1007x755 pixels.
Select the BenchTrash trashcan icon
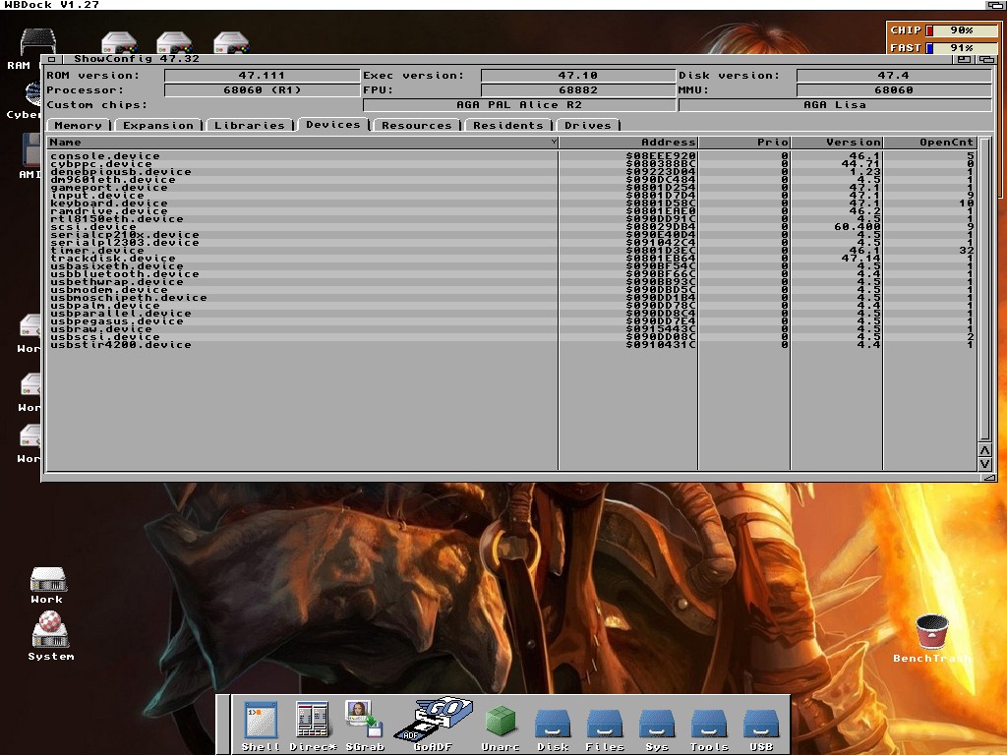click(931, 638)
